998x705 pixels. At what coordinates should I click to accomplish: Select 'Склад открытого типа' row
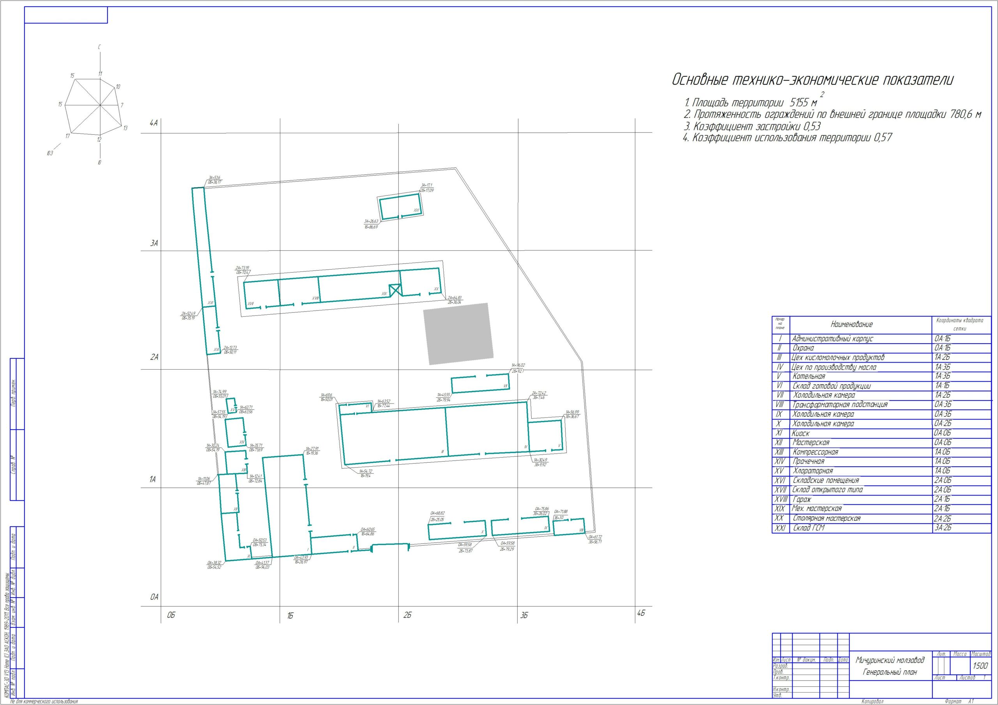(x=881, y=490)
